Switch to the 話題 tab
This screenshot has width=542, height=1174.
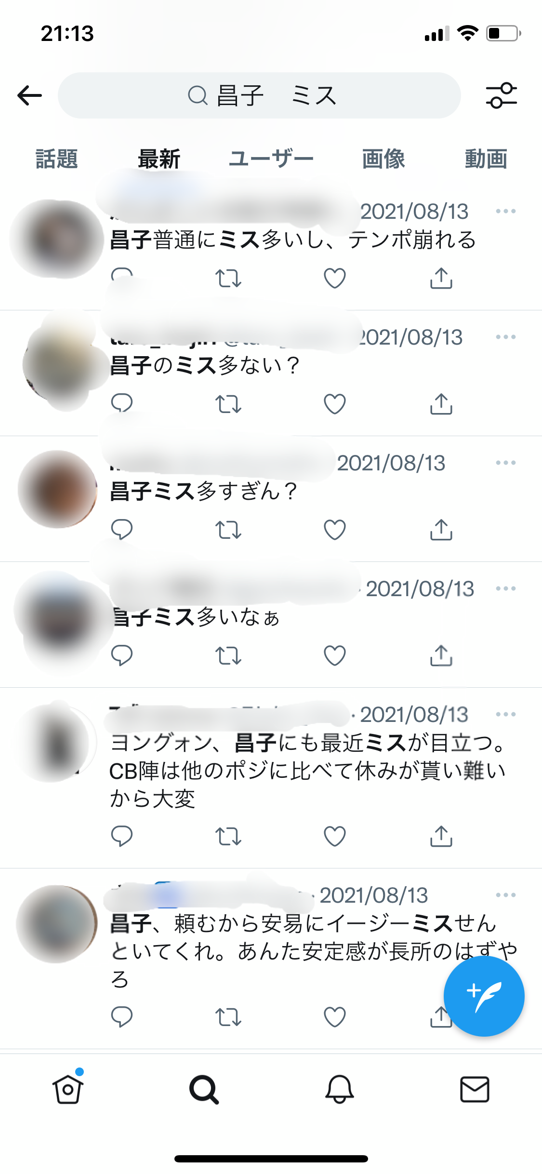[x=57, y=159]
